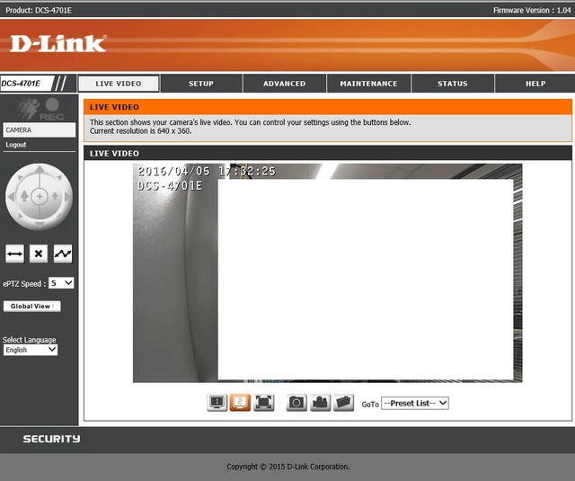Viewport: 575px width, 481px height.
Task: Open the Select Language dropdown
Action: [31, 350]
